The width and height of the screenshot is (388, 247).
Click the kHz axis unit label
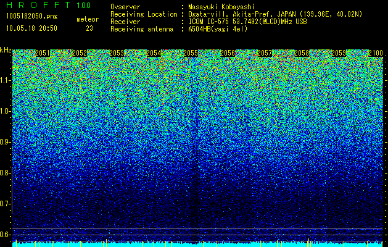tap(6, 50)
